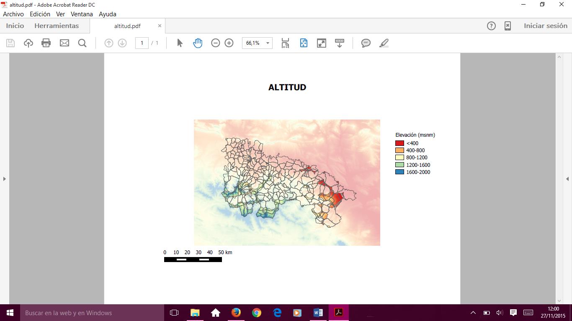Click the Zoom out minus button
This screenshot has width=572, height=321.
tap(216, 43)
